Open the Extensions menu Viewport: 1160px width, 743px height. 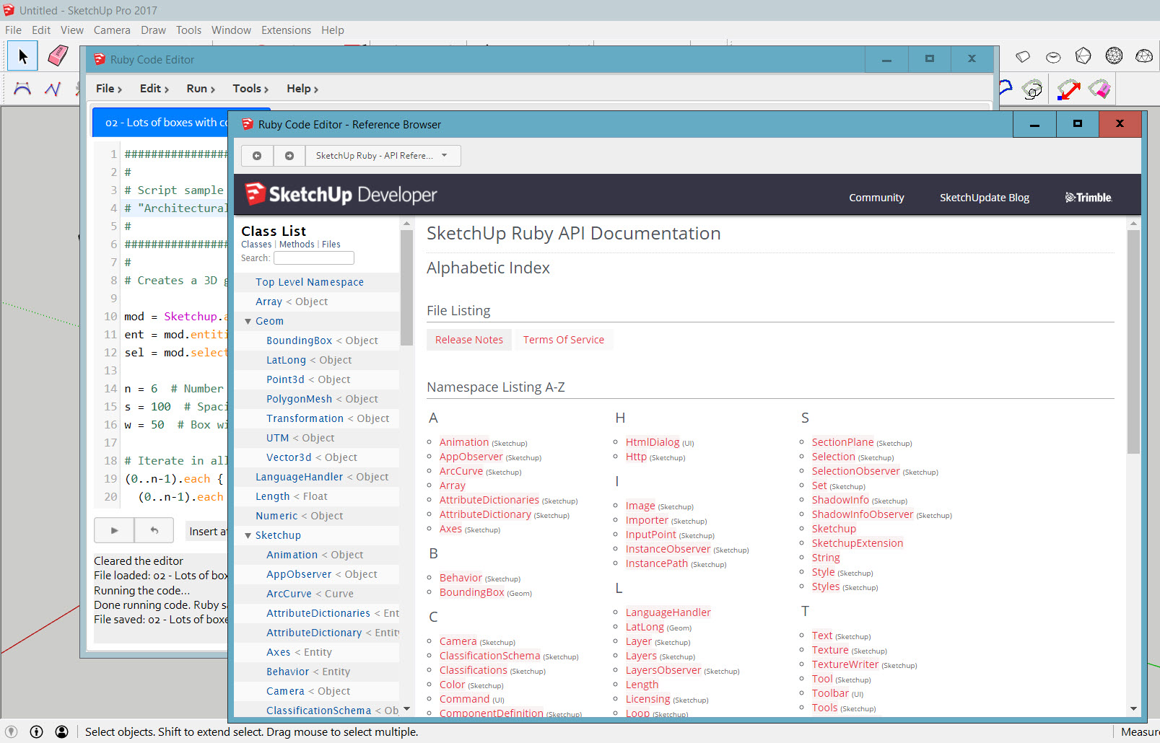(x=286, y=30)
